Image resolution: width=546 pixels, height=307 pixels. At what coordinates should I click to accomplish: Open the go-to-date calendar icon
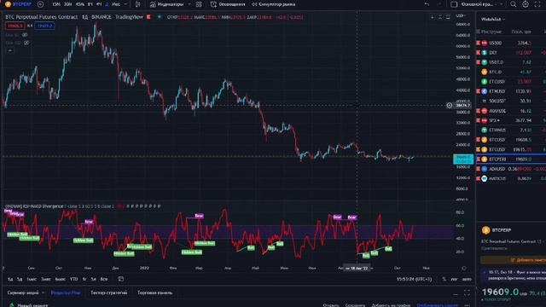point(121,279)
